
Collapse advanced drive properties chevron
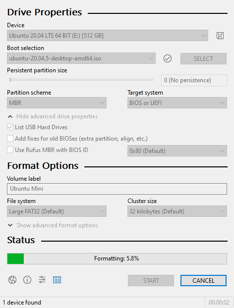10,116
